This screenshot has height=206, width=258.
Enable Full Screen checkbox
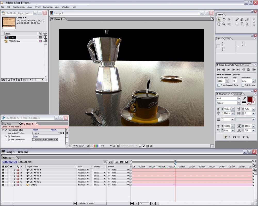pyautogui.click(x=243, y=85)
